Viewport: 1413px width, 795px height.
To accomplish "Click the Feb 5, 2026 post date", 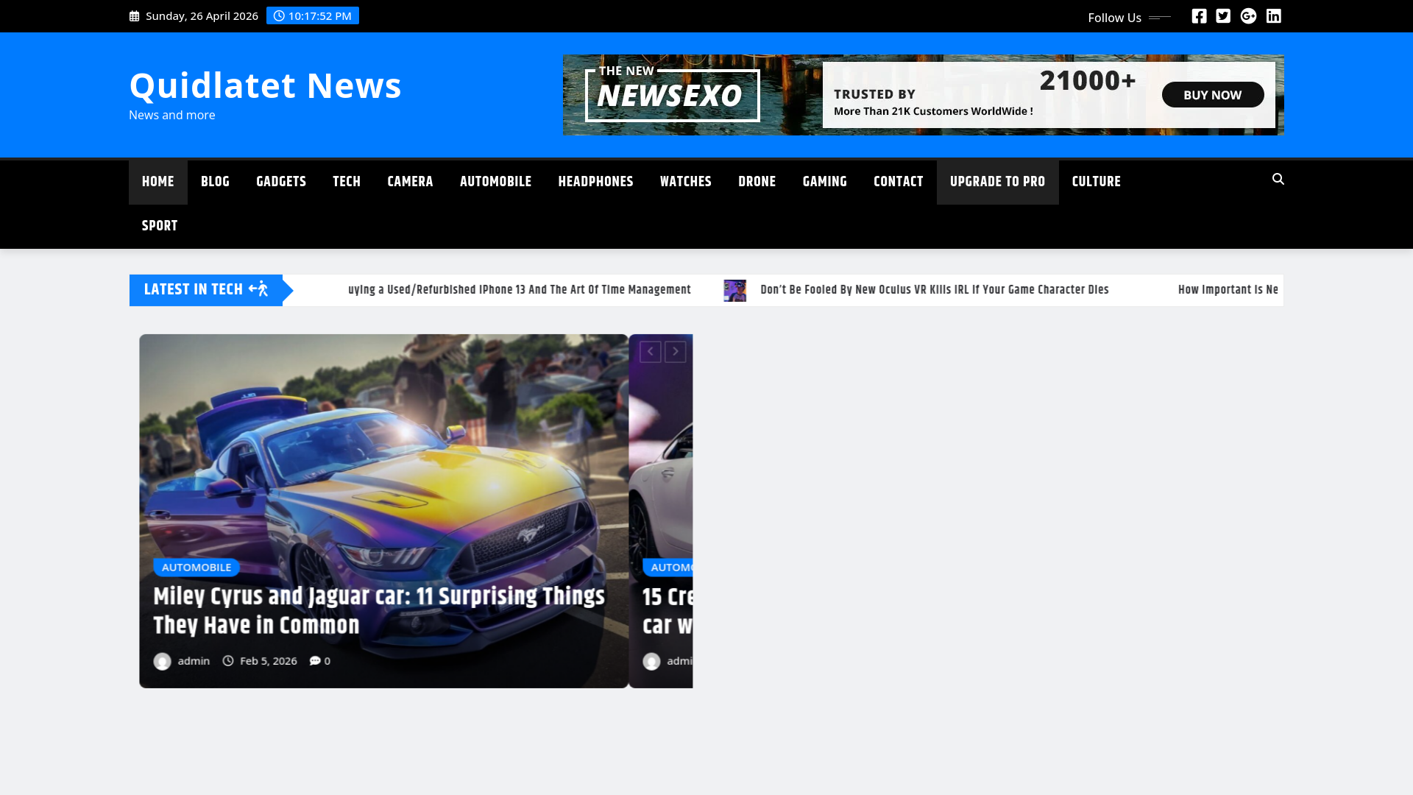I will [x=269, y=661].
